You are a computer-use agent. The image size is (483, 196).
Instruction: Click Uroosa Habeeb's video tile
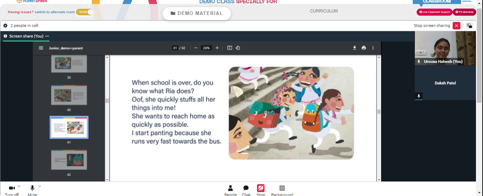(445, 48)
